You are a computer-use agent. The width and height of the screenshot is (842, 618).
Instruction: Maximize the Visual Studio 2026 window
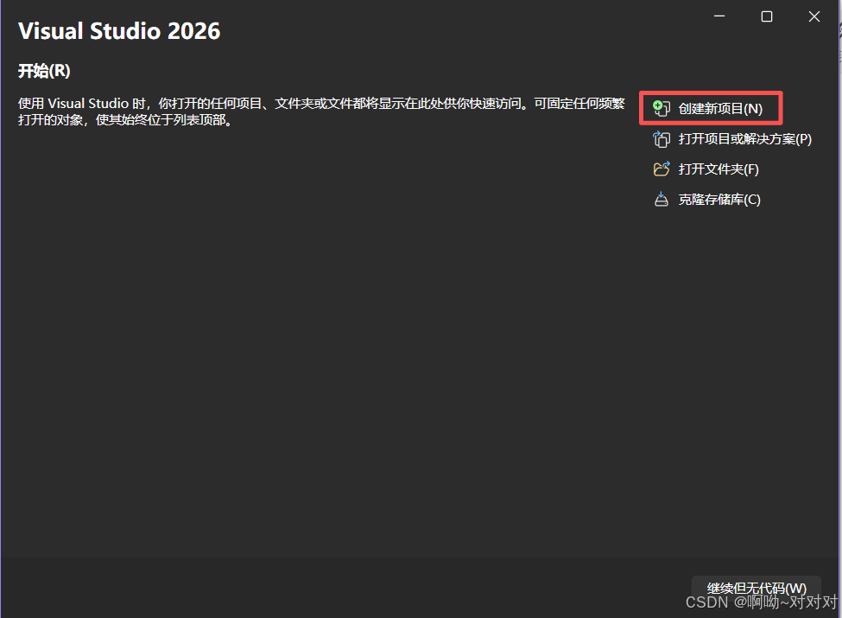(766, 16)
